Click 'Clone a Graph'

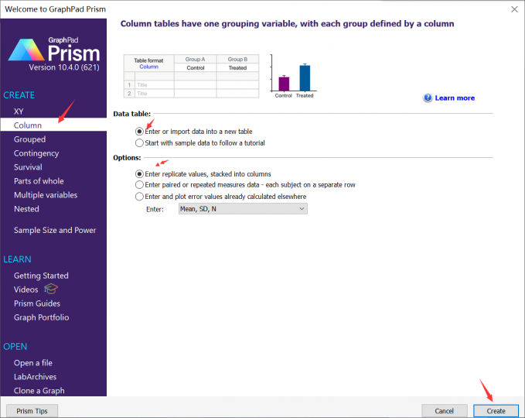39,391
